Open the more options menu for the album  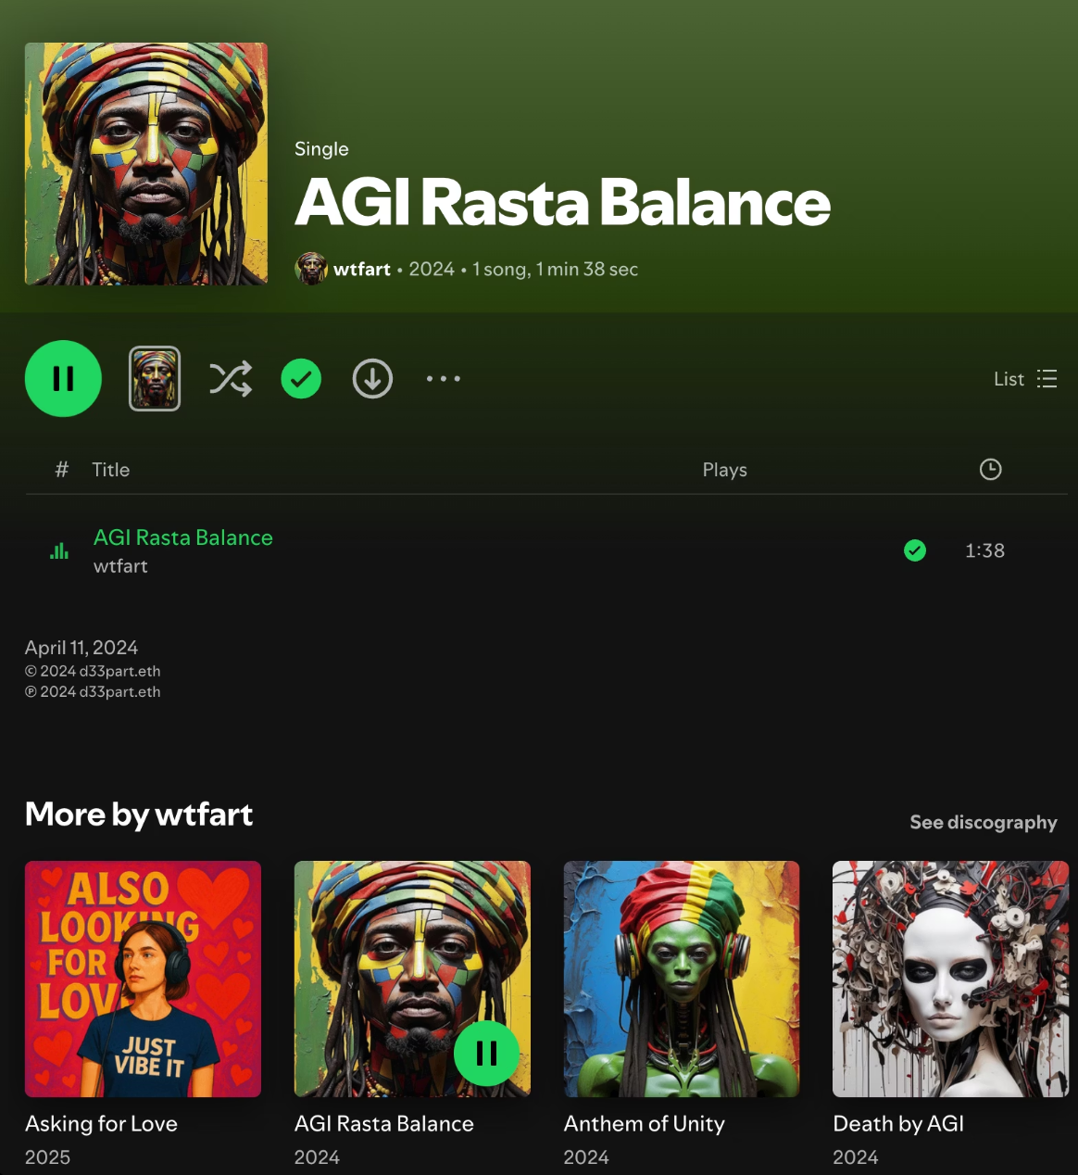pyautogui.click(x=443, y=379)
